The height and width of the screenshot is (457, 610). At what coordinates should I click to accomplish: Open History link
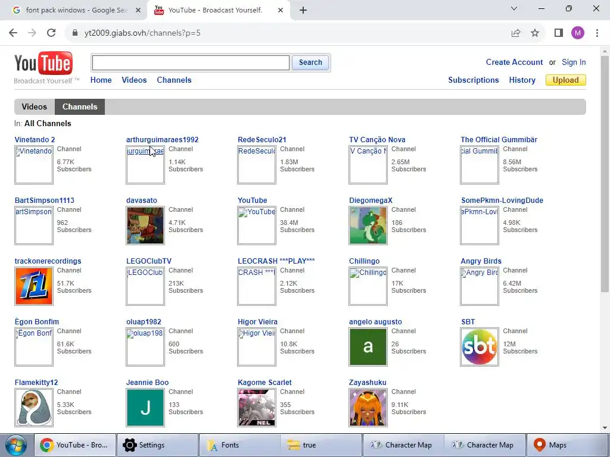pos(522,80)
